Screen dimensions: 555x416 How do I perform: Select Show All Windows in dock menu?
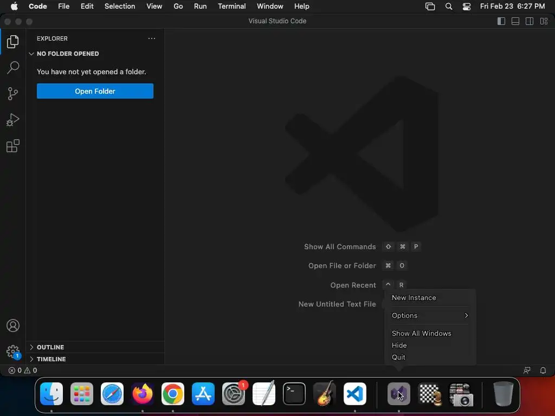pos(430,333)
